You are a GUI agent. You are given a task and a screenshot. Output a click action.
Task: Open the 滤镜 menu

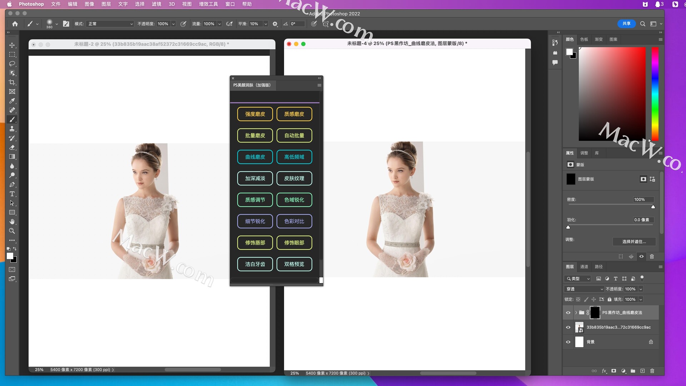tap(156, 4)
